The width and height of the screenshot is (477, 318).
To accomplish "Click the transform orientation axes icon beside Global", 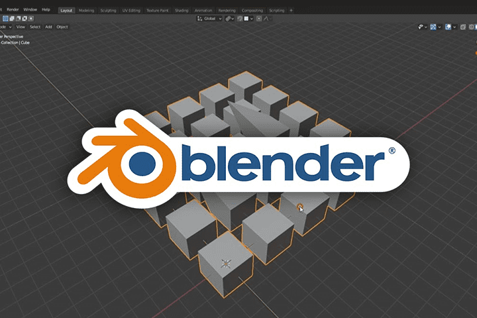I will tap(199, 19).
